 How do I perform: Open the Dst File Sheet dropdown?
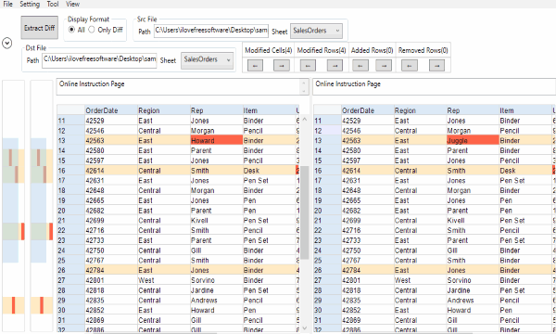tap(207, 59)
